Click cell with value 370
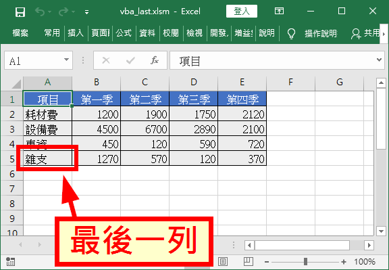The image size is (389, 270). click(242, 159)
